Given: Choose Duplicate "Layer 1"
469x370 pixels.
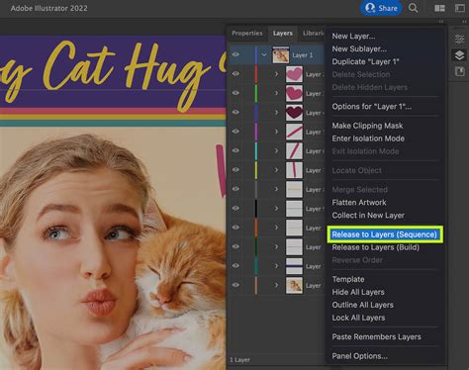Looking at the screenshot, I should pos(365,61).
